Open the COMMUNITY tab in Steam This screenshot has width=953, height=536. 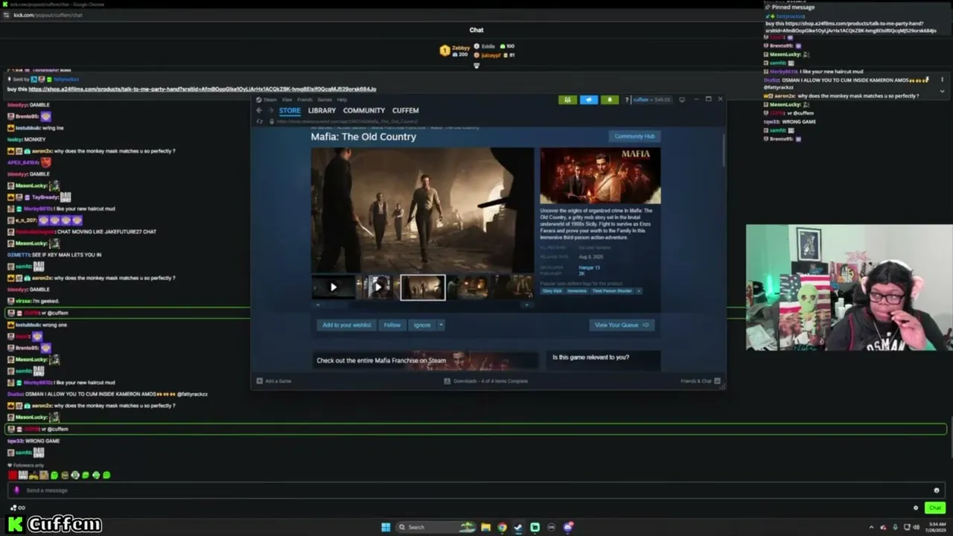364,111
